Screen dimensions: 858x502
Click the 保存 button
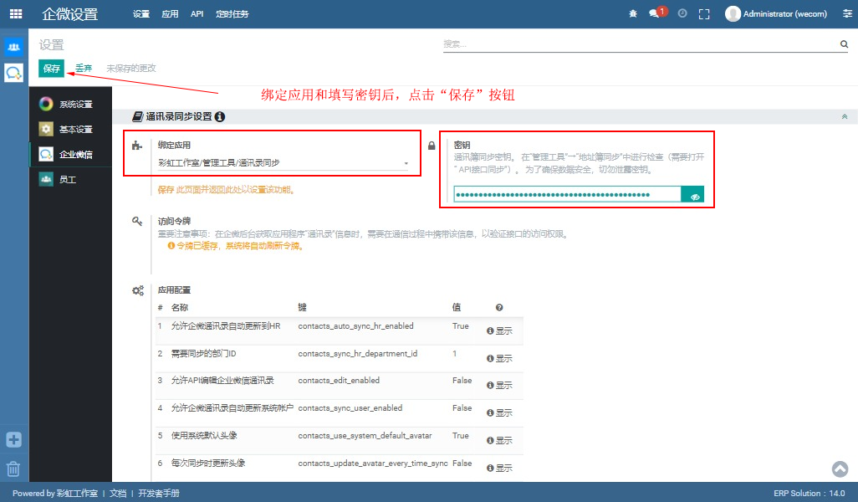[x=52, y=69]
